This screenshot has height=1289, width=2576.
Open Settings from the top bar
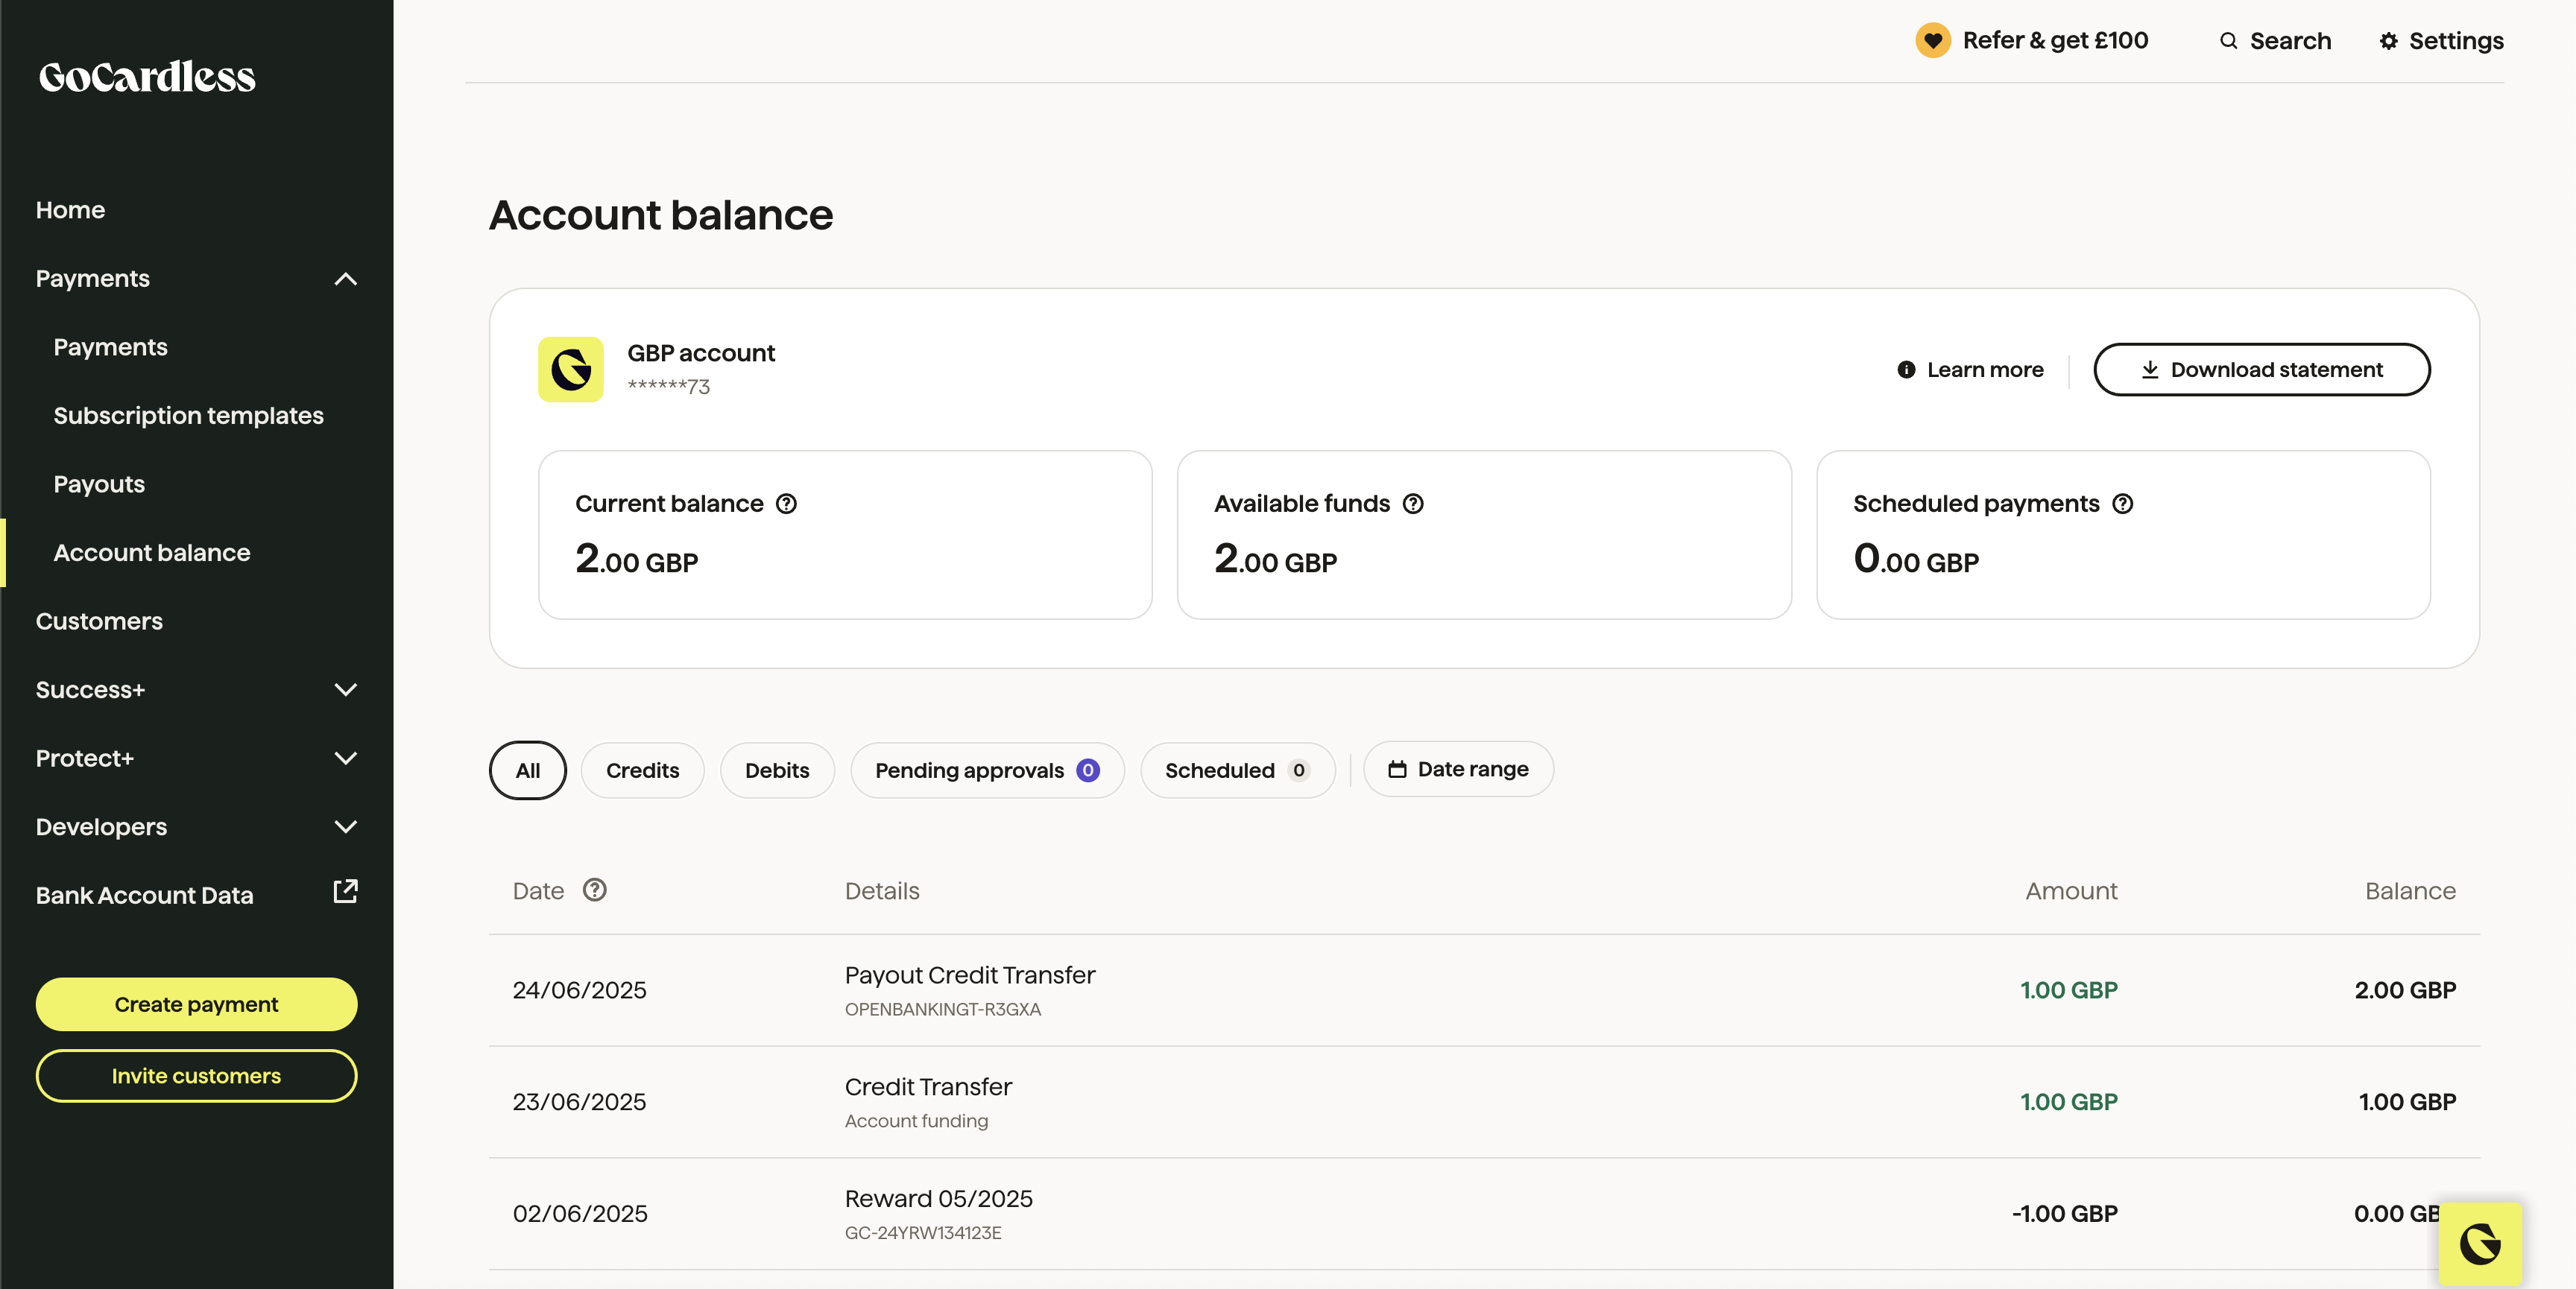click(x=2441, y=41)
